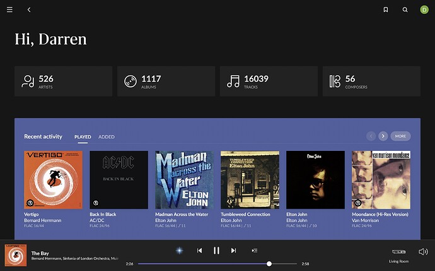This screenshot has height=271, width=435.
Task: Open the 16039 Tracks tile
Action: [x=269, y=81]
